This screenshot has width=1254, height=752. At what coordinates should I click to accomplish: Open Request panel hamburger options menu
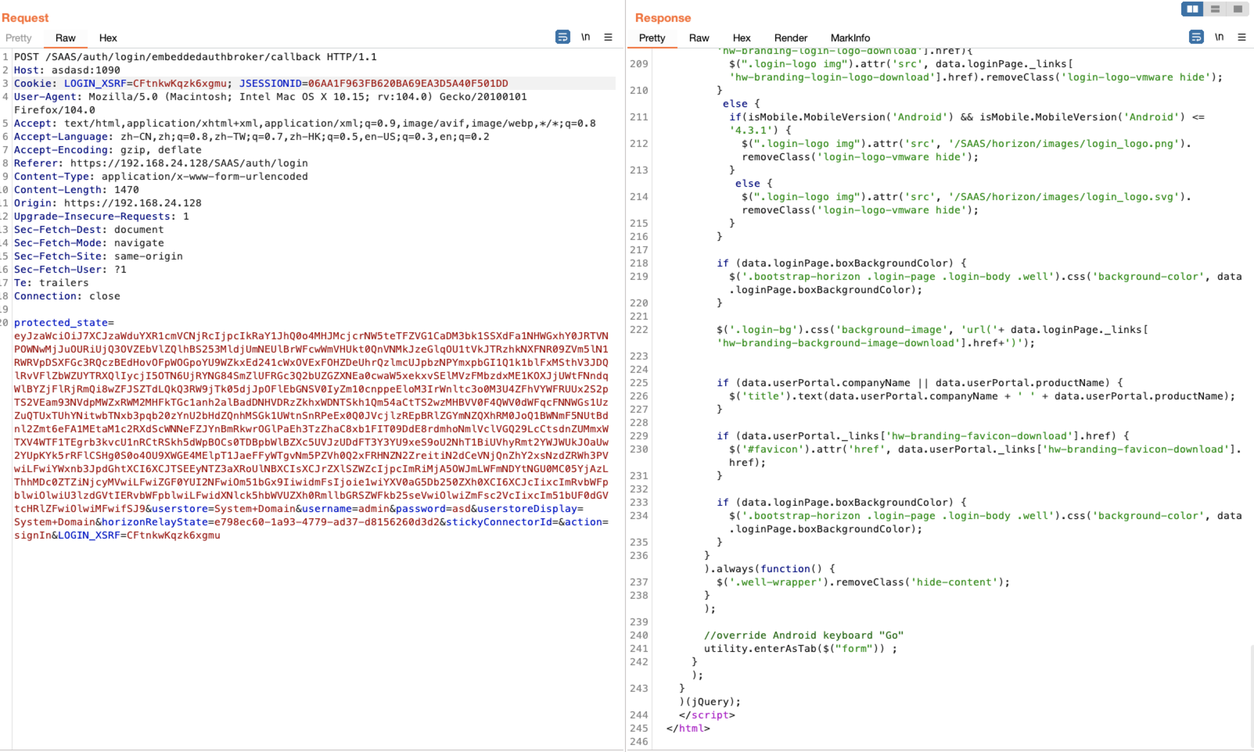coord(608,37)
